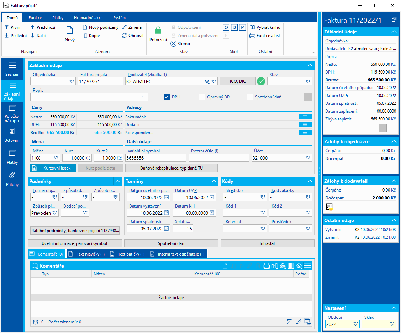The image size is (401, 333).
Task: Click the Storno cancel icon
Action: tap(173, 44)
